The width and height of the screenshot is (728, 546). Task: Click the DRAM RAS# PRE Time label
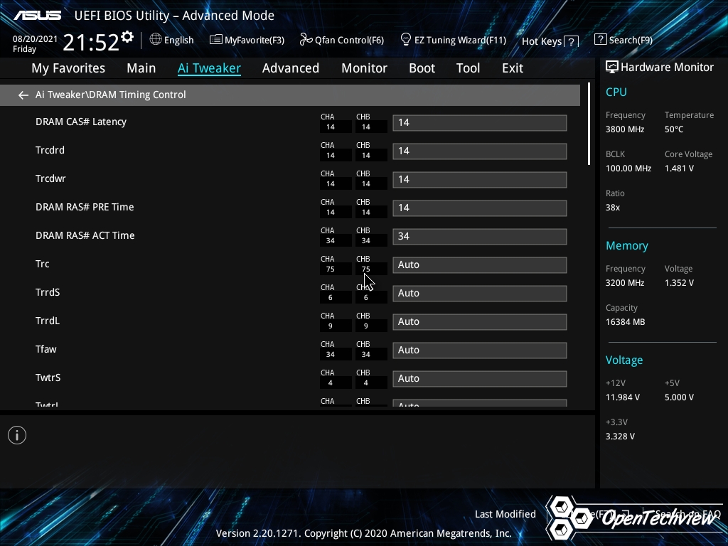click(85, 207)
